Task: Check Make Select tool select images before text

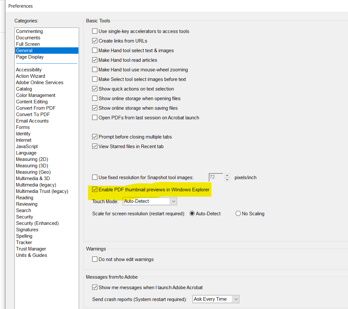Action: pos(95,79)
